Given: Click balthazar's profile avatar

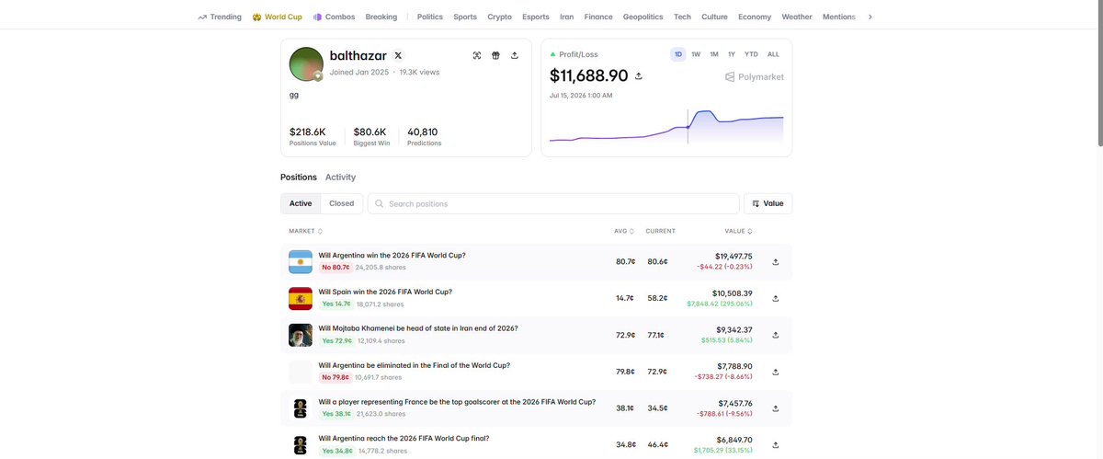Looking at the screenshot, I should click(306, 64).
